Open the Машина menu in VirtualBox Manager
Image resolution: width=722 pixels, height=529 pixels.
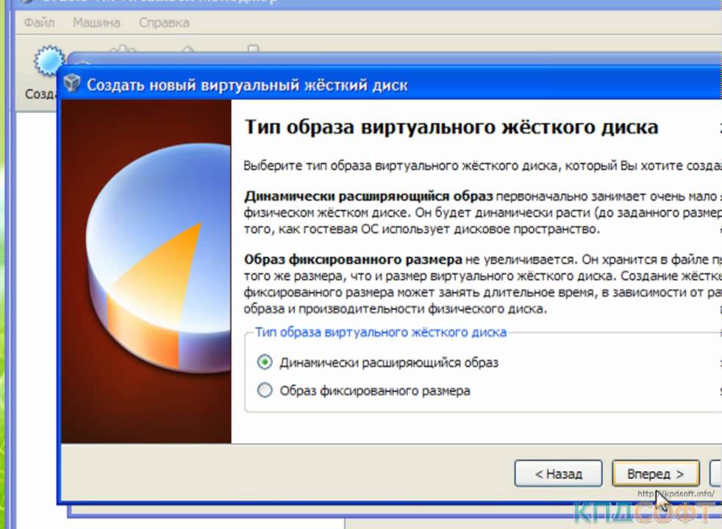coord(96,23)
